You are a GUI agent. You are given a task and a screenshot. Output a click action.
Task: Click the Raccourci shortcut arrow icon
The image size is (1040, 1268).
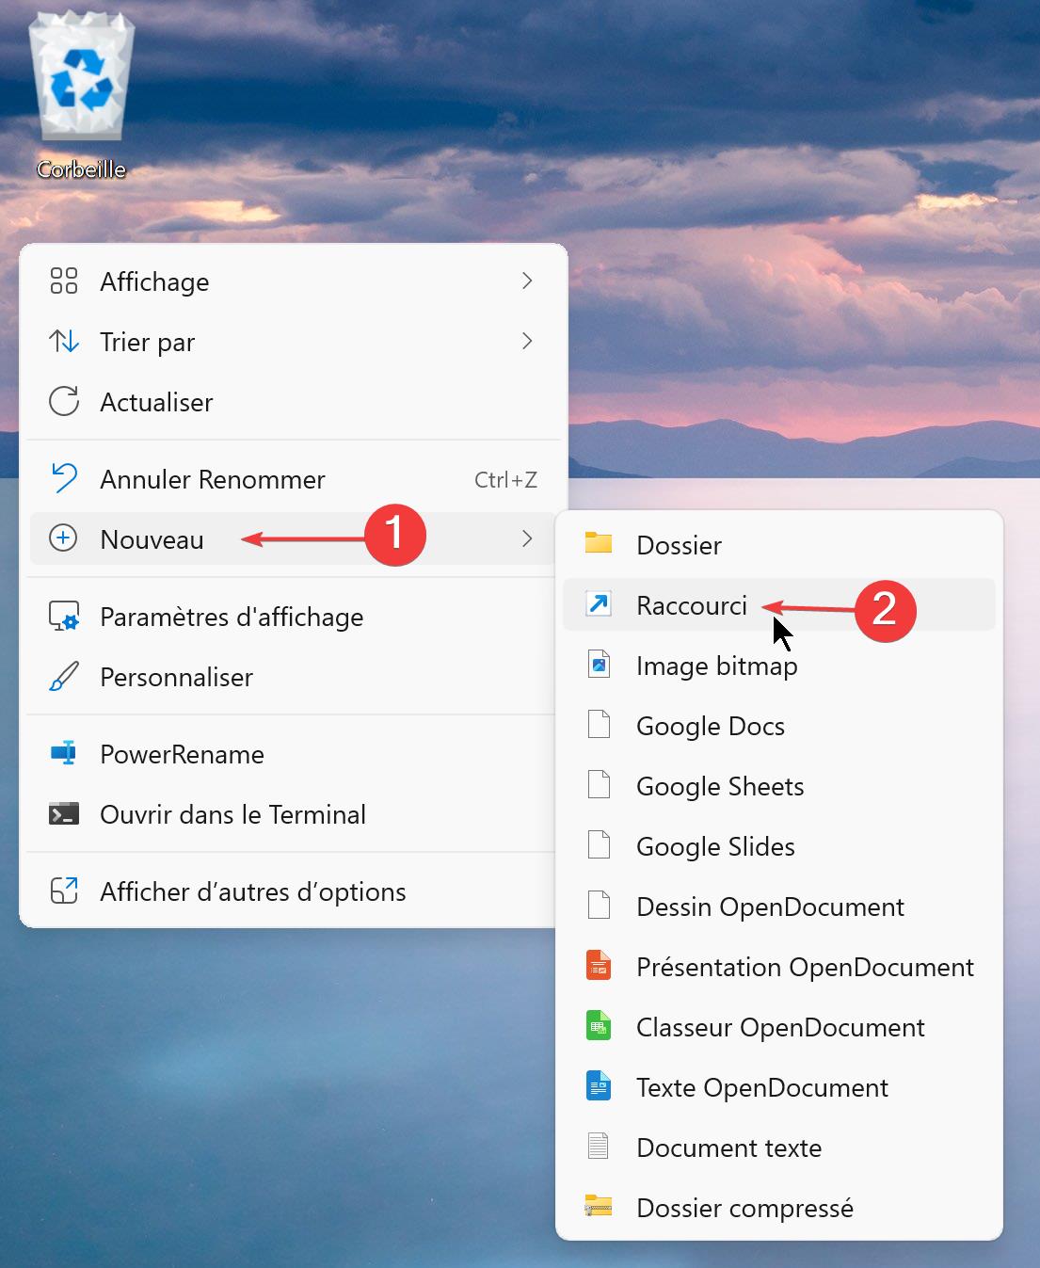pyautogui.click(x=599, y=603)
